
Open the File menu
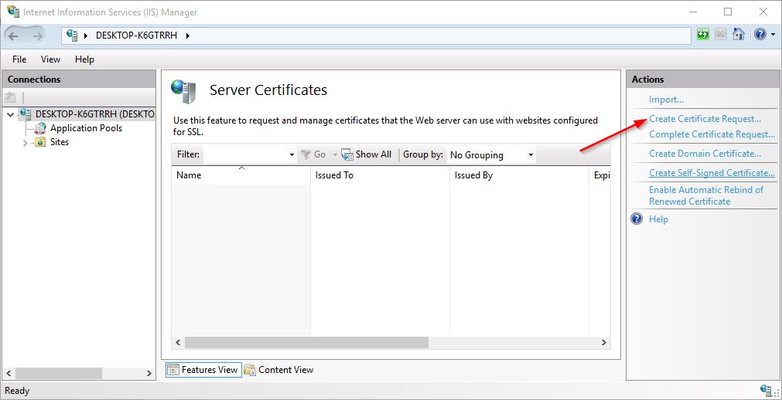pos(19,59)
